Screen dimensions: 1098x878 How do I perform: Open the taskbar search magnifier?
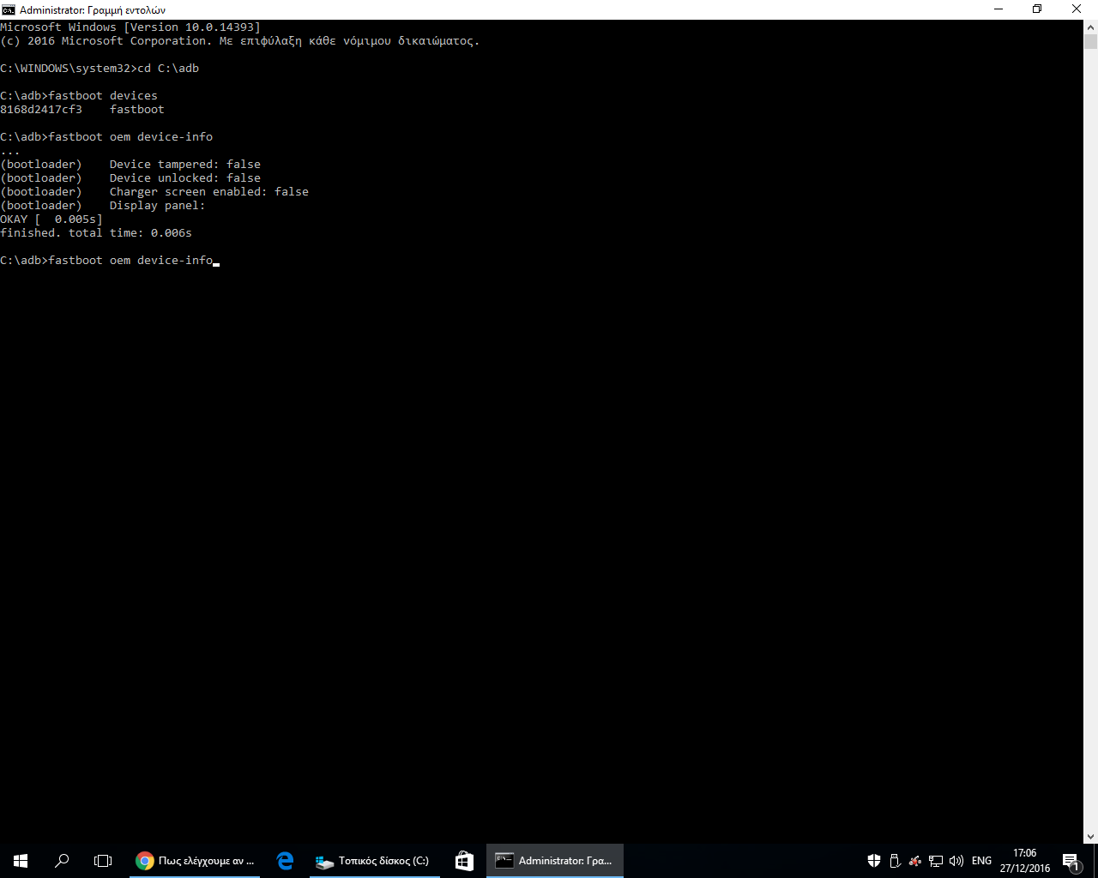coord(62,860)
